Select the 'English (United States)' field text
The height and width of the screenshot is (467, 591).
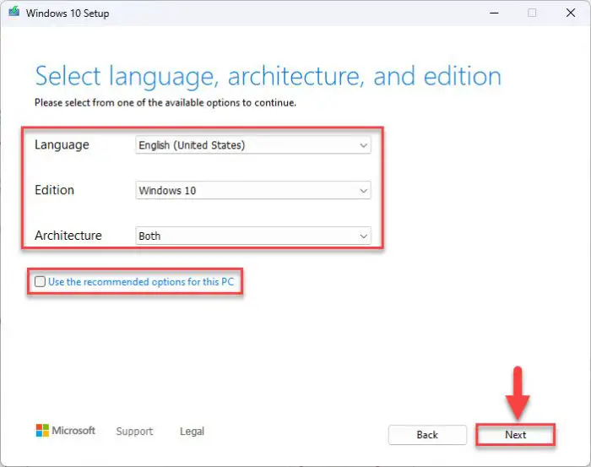192,145
